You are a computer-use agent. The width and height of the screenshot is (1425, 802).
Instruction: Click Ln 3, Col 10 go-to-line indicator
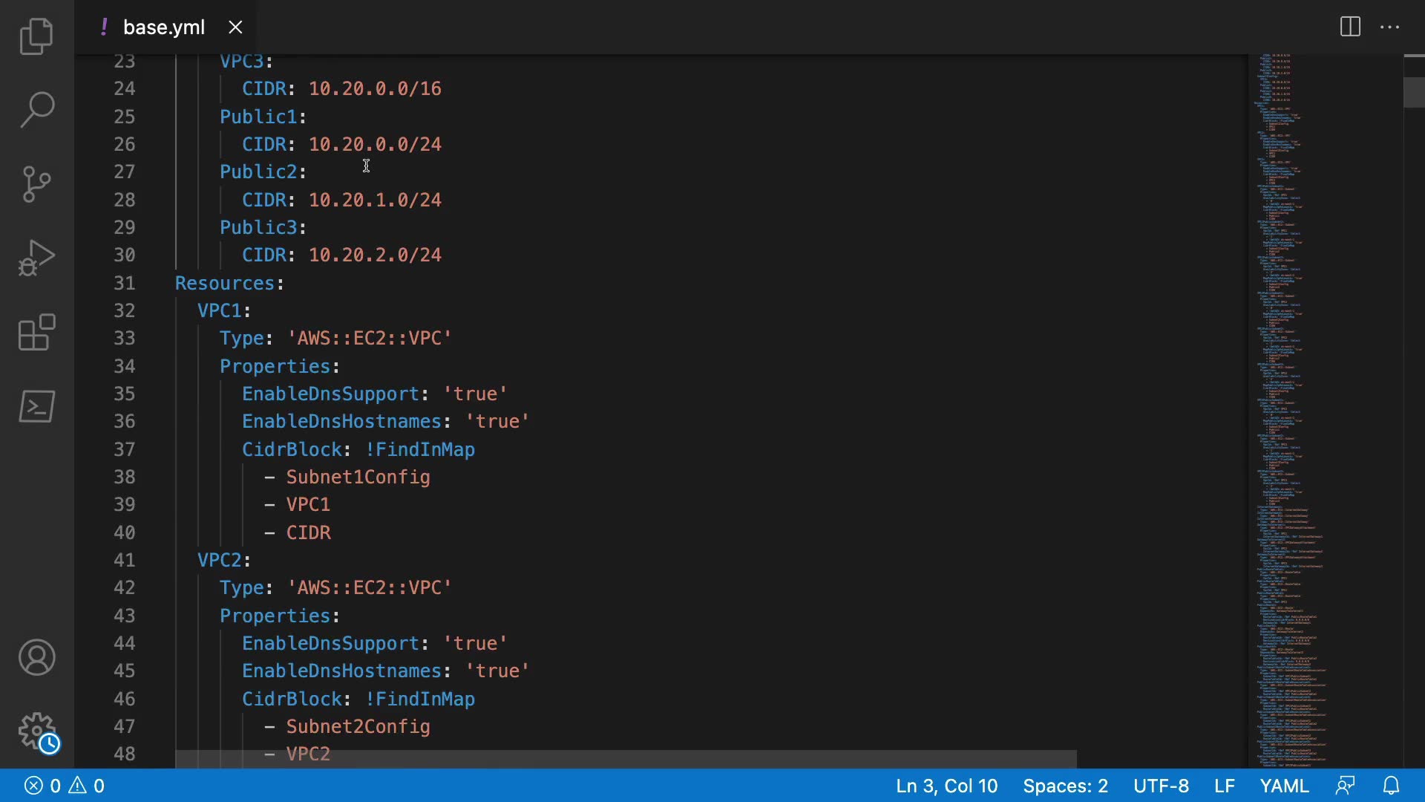click(x=946, y=786)
